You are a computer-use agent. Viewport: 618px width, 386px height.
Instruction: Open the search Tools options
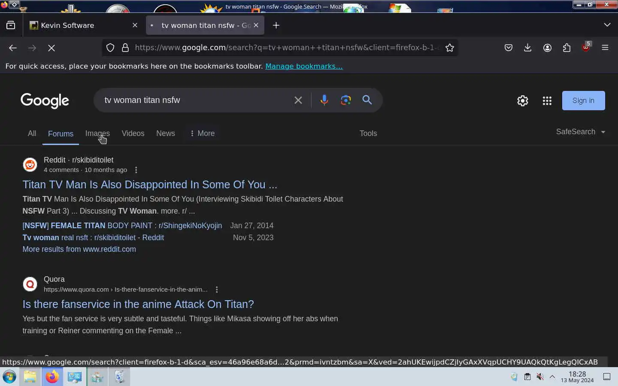point(368,133)
